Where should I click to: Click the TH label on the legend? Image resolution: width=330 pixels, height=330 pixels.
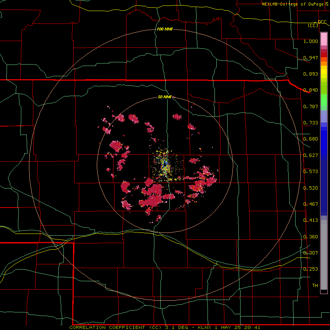(315, 286)
